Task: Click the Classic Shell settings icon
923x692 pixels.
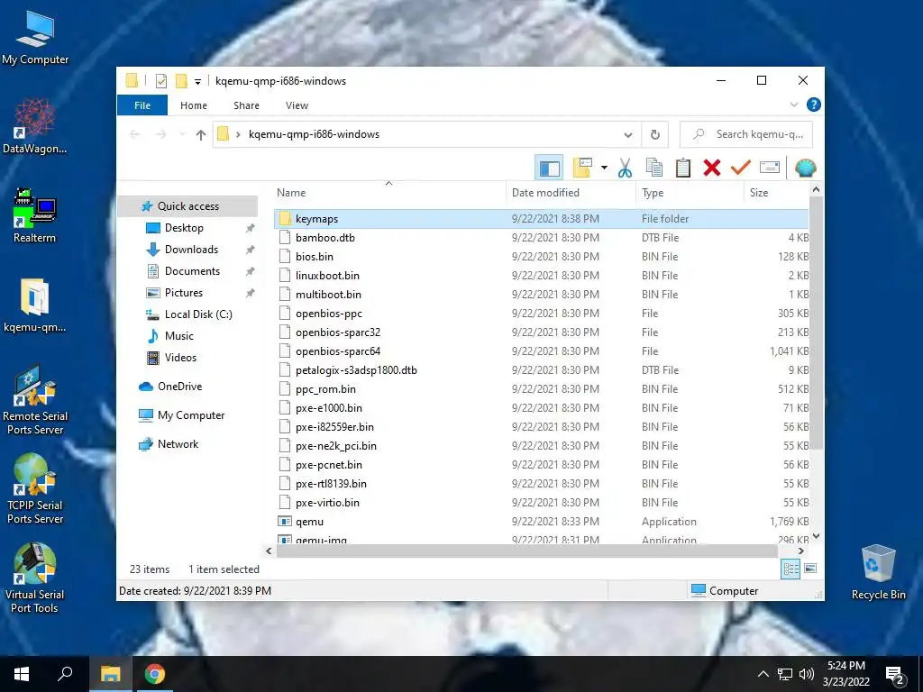Action: (x=805, y=168)
